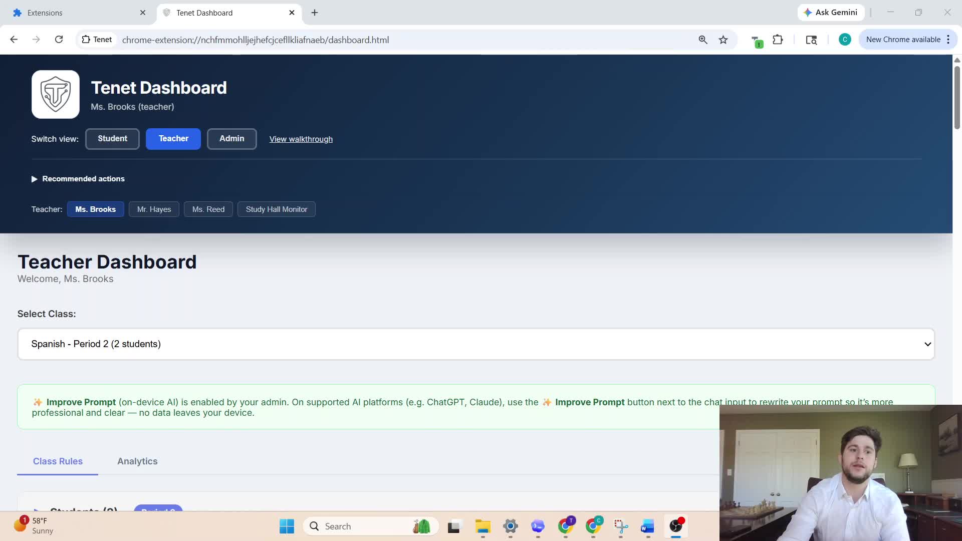
Task: Open the Chrome Extensions puzzle icon
Action: coord(778,40)
